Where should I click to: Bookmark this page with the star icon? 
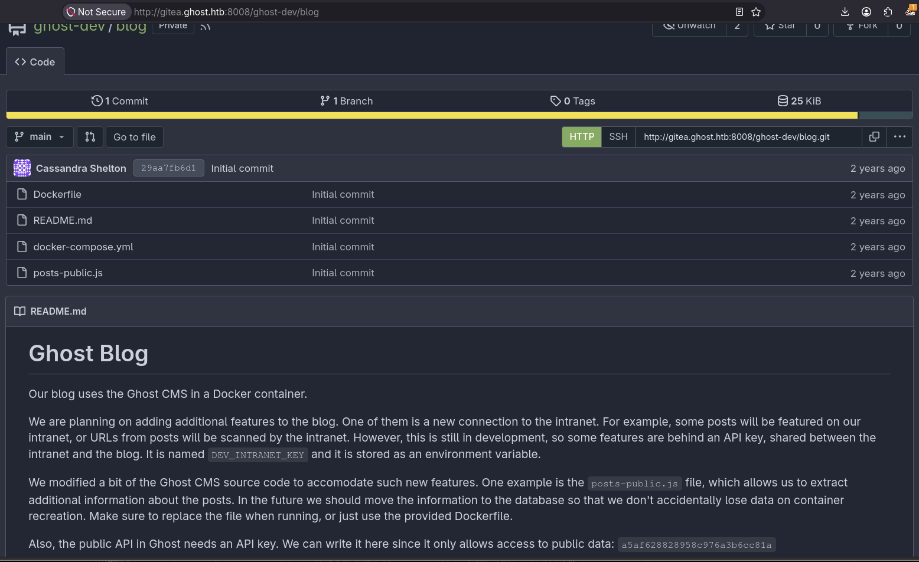click(756, 12)
